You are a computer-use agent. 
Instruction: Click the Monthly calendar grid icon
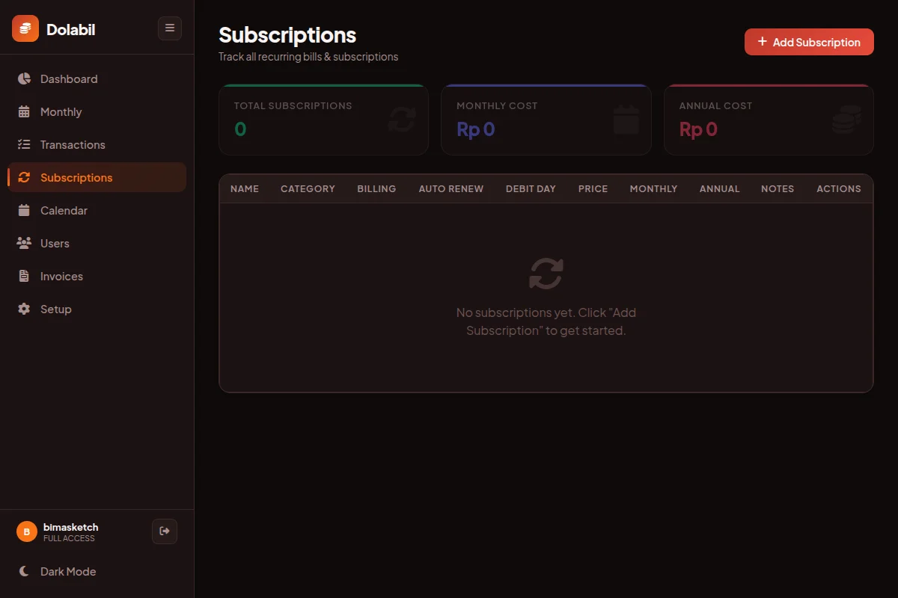coord(25,111)
